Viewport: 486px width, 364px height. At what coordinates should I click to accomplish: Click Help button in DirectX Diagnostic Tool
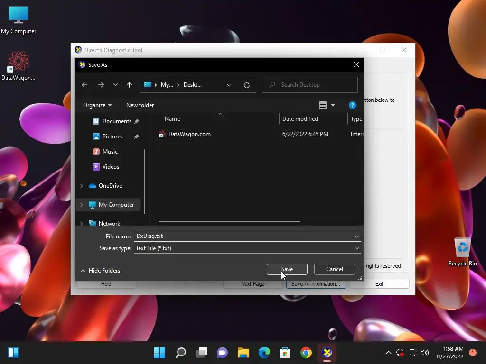coord(106,284)
